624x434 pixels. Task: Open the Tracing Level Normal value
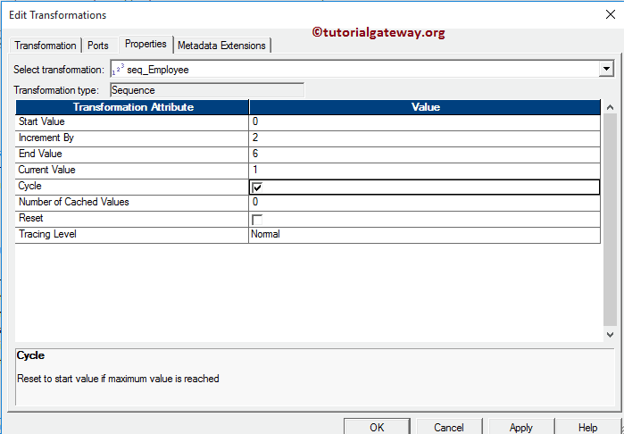point(424,235)
